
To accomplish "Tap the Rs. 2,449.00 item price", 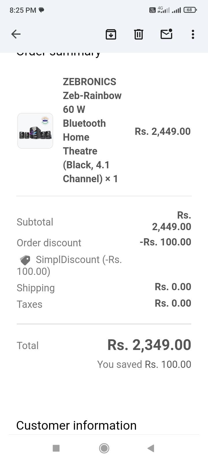I will coord(163,131).
